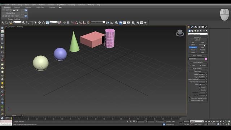Image resolution: width=231 pixels, height=130 pixels.
Task: Click the time slider handle
Action: point(14,116)
